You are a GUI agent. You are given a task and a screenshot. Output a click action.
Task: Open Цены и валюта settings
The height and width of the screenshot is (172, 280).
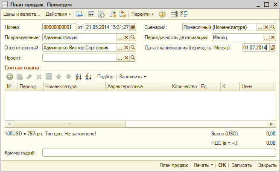pyautogui.click(x=21, y=14)
